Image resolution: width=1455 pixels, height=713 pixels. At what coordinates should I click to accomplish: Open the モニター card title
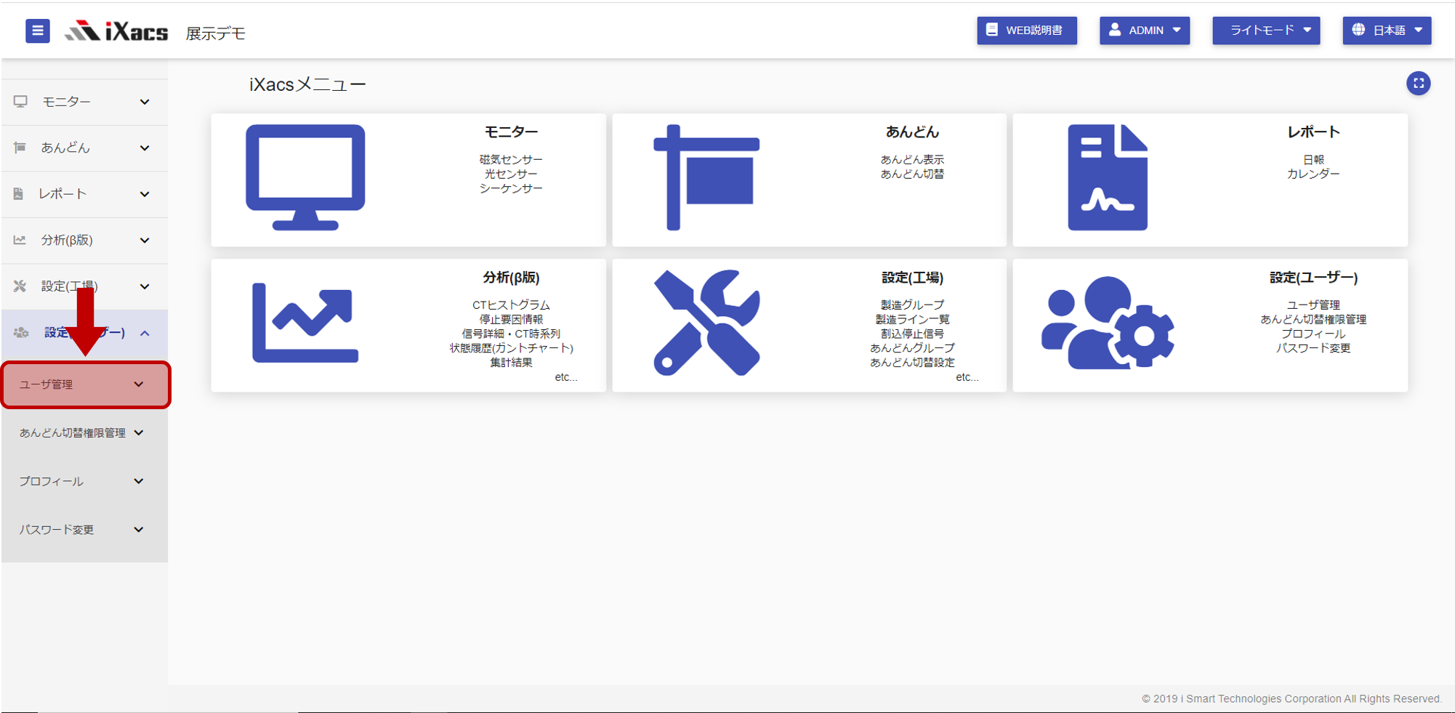pyautogui.click(x=511, y=132)
